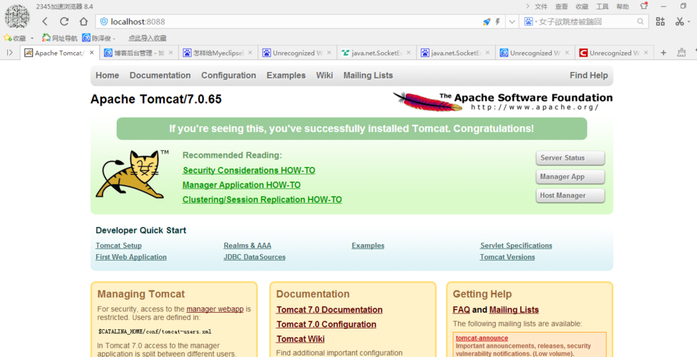Open the Tomcat 7.0 Documentation link

click(x=329, y=310)
